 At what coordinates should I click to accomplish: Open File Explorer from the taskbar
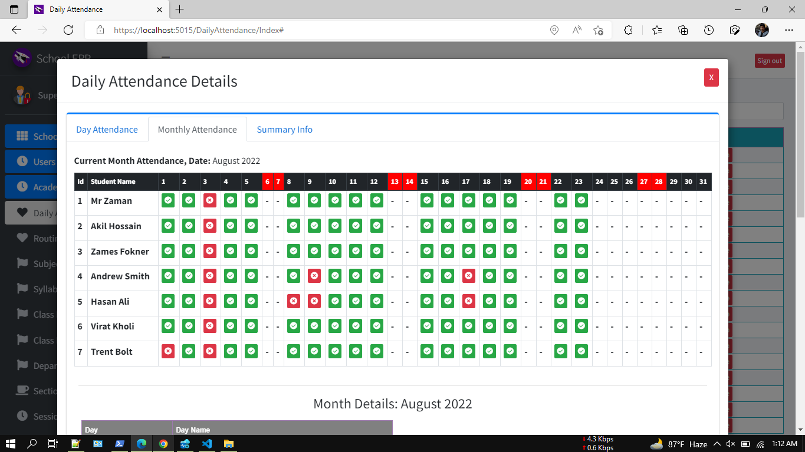click(228, 444)
